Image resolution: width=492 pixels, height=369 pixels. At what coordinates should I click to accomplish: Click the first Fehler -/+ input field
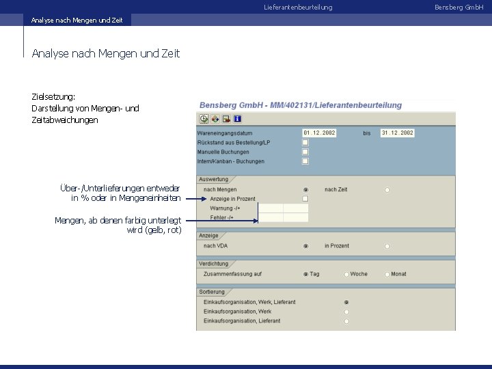271,217
